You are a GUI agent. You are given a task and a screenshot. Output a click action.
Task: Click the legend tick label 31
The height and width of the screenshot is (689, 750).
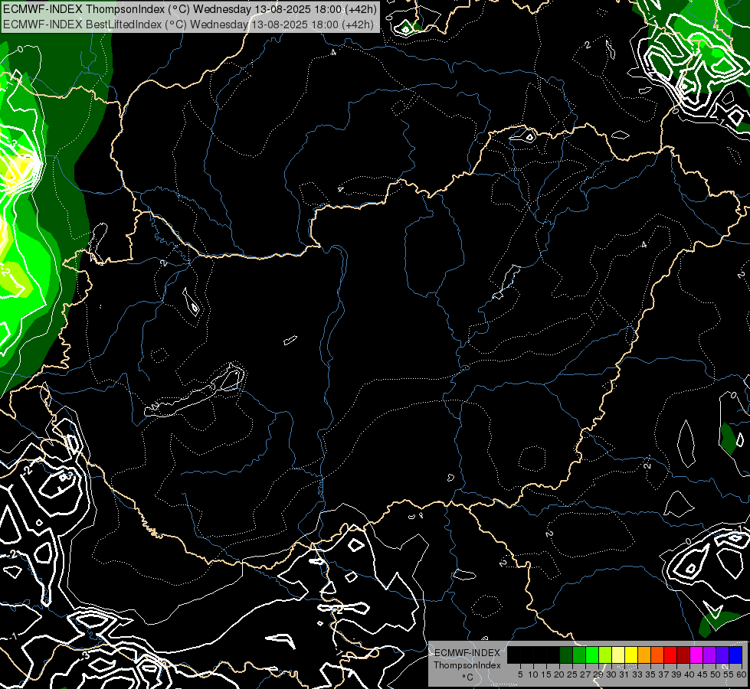point(624,674)
